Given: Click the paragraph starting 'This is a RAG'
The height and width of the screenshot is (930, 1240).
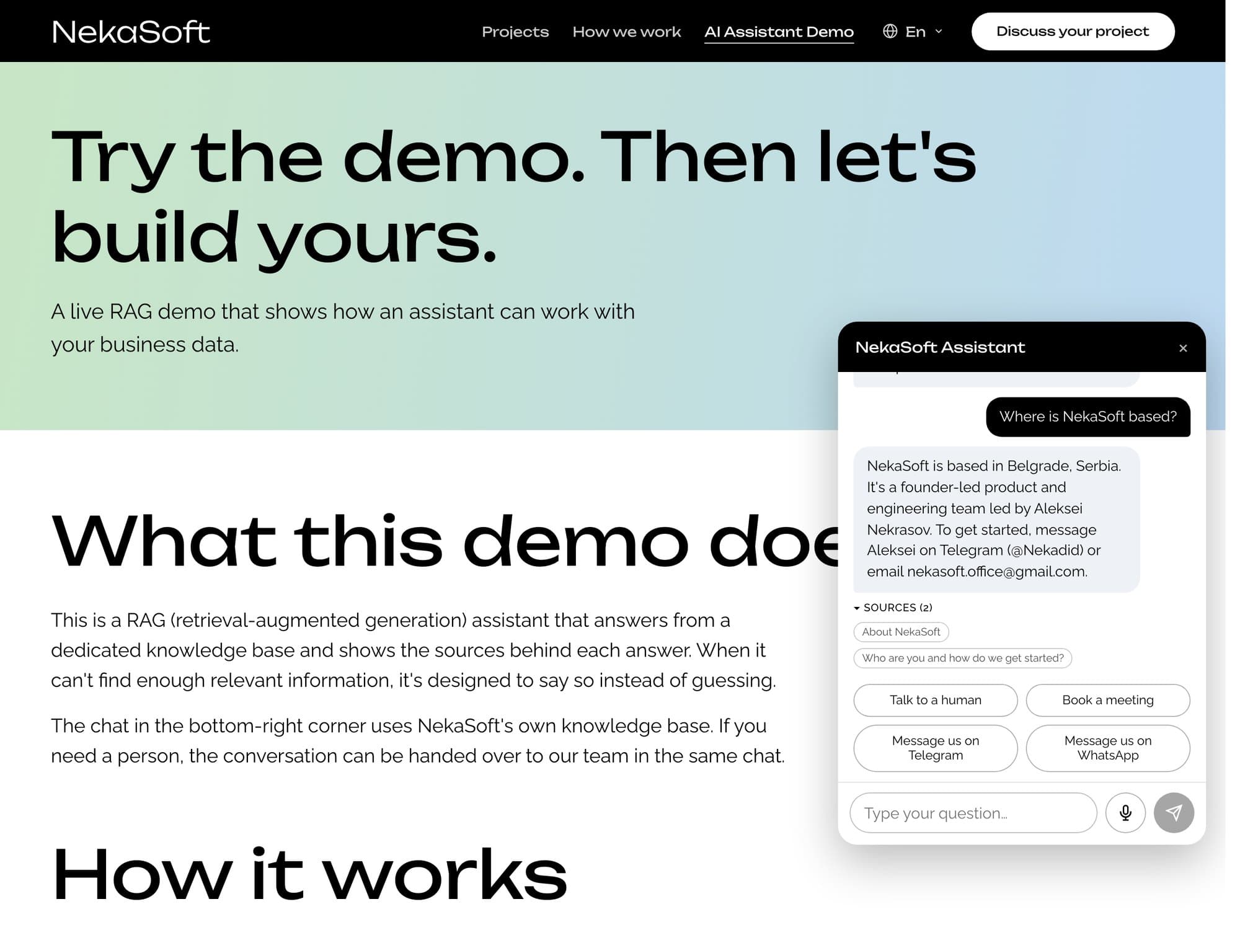Looking at the screenshot, I should click(x=414, y=650).
